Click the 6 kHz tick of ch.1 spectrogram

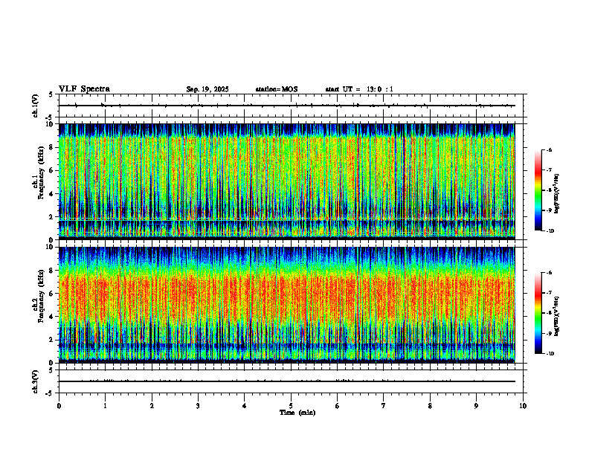(x=54, y=170)
